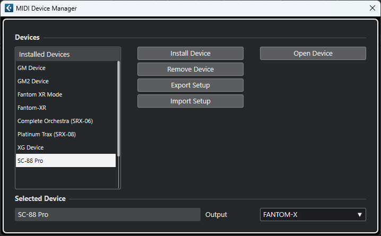Click the installed devices list scrollbar
The height and width of the screenshot is (236, 381).
click(x=118, y=109)
